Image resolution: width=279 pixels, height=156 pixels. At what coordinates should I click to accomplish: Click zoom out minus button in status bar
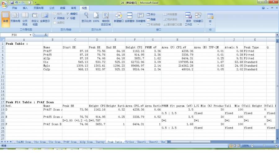(252, 146)
